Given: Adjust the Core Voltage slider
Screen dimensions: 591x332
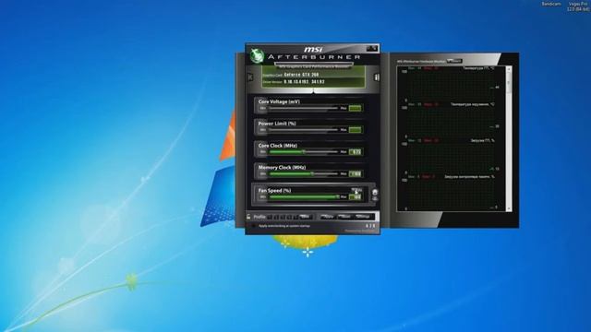Looking at the screenshot, I should click(303, 109).
